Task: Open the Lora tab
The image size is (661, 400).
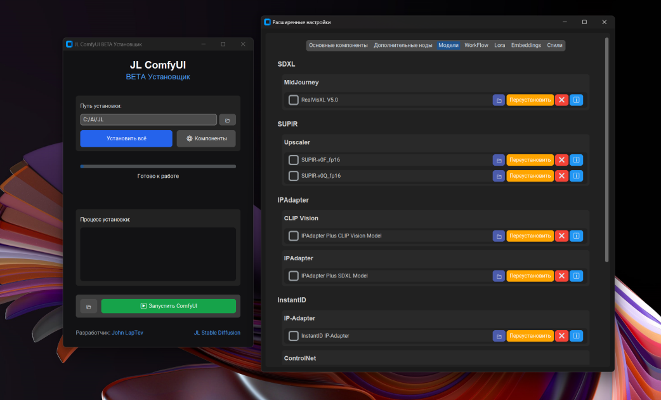Action: point(499,45)
